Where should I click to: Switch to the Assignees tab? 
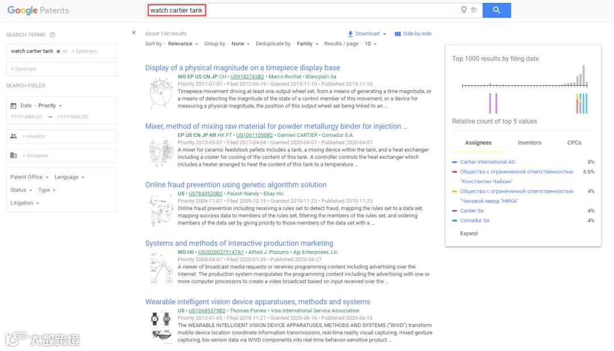(478, 143)
